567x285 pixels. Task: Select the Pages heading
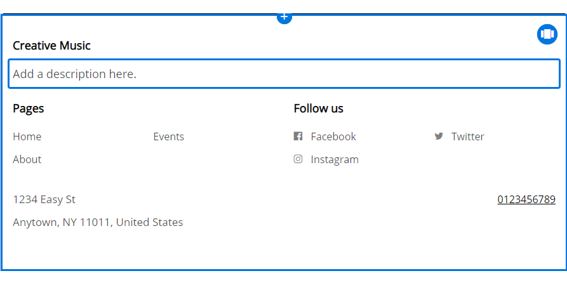pyautogui.click(x=28, y=109)
